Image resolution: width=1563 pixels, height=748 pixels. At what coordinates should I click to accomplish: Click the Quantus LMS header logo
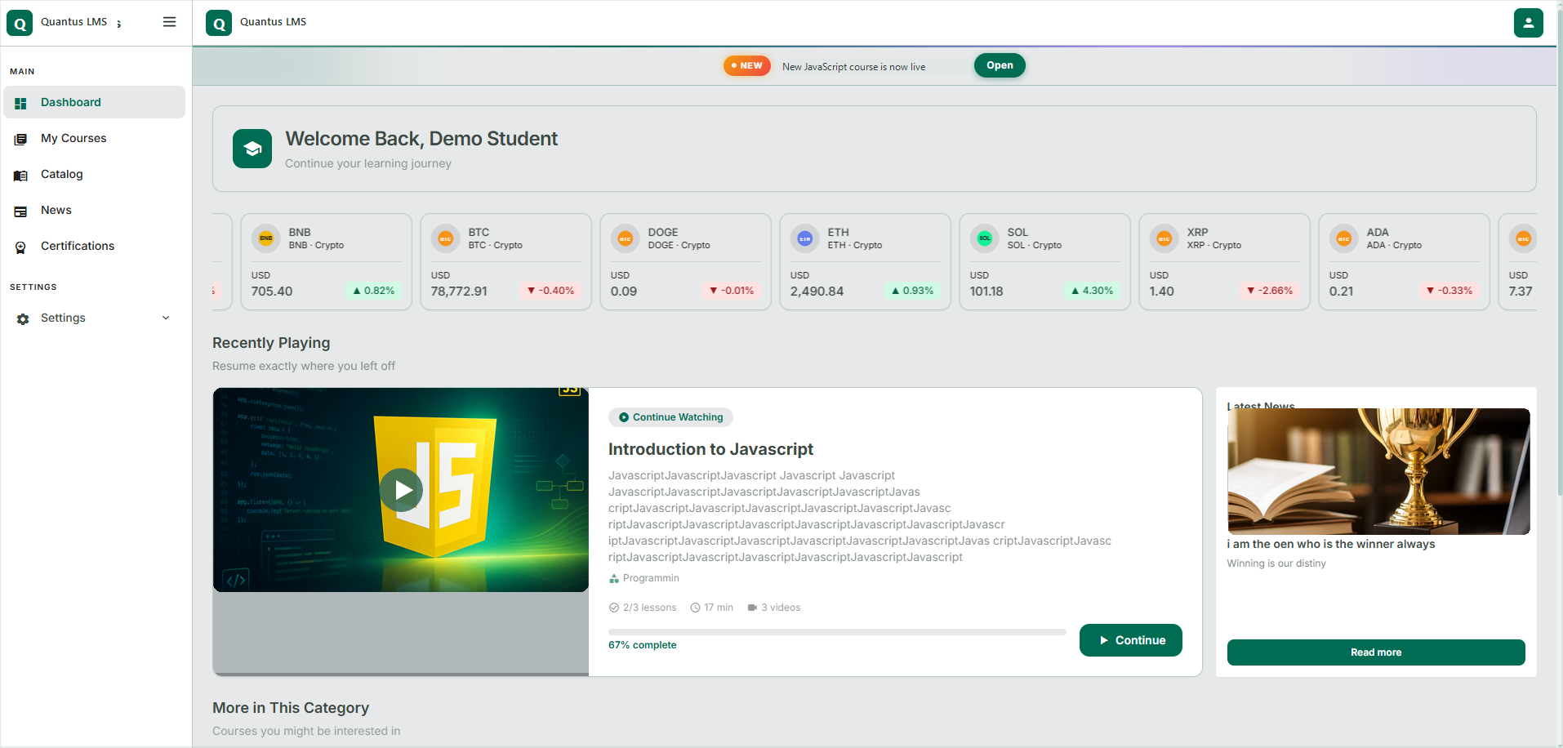click(x=219, y=23)
